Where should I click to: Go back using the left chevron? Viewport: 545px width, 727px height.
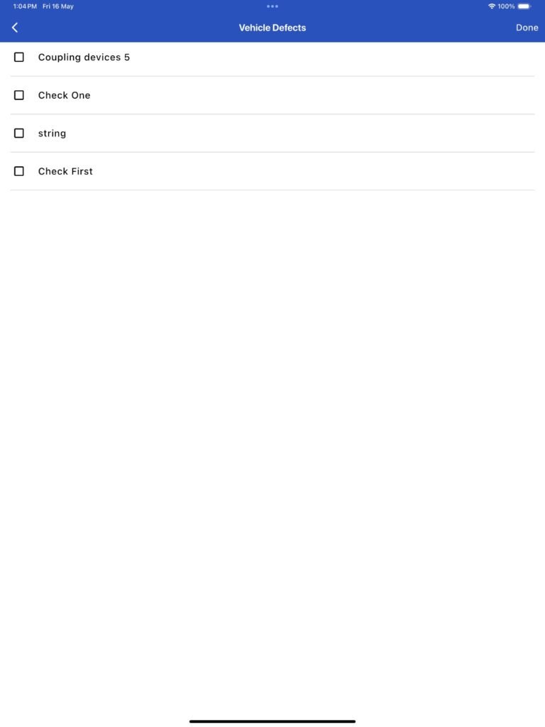pyautogui.click(x=15, y=28)
